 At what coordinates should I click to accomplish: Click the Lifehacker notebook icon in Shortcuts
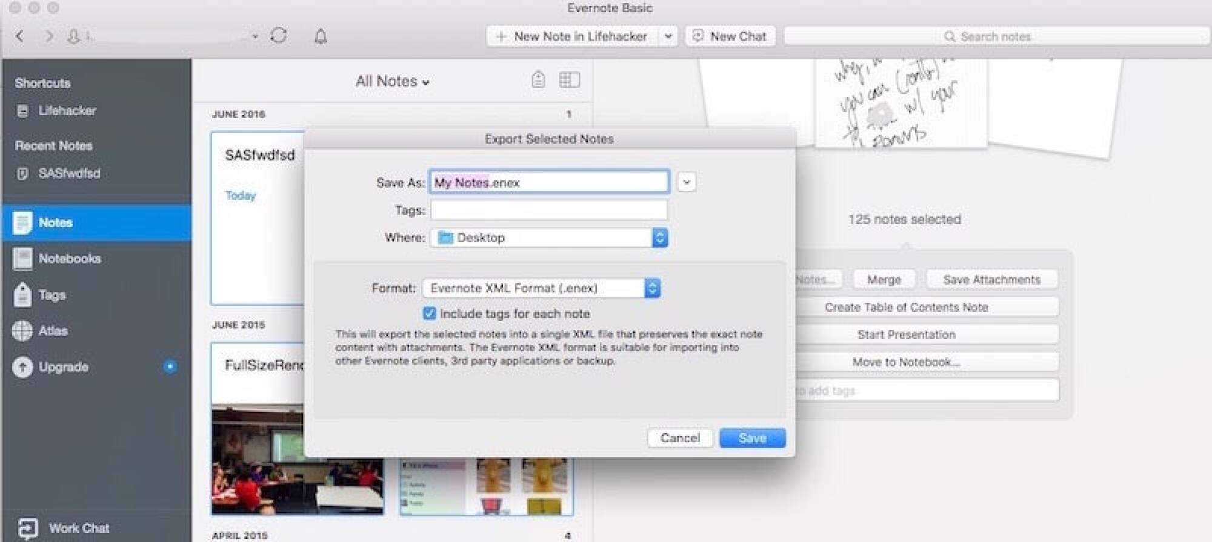click(22, 111)
